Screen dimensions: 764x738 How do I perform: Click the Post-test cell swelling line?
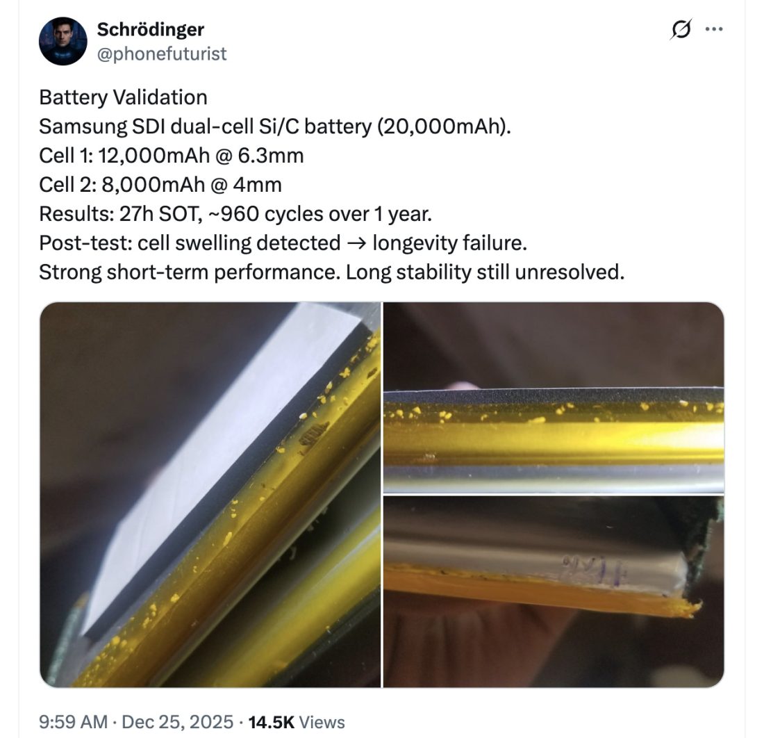point(283,243)
